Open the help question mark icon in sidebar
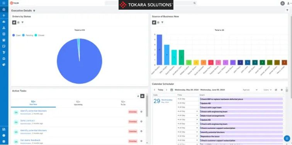Viewport: 292px width, 145px height. point(4,135)
